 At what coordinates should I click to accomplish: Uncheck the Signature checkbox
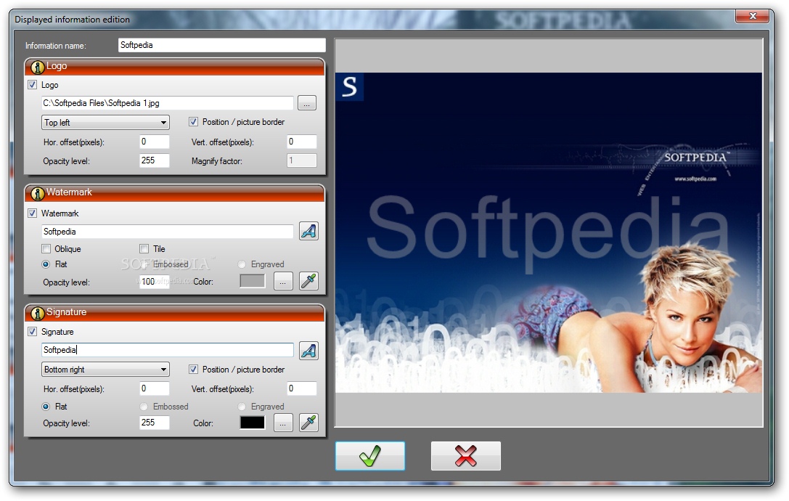pos(32,331)
